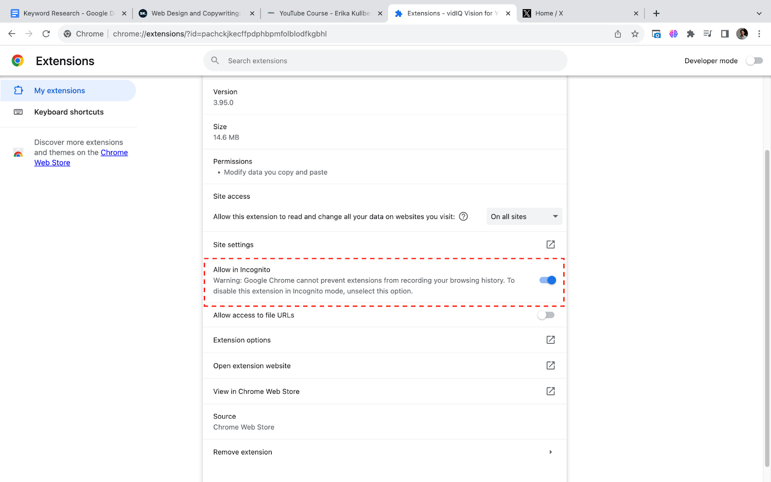The height and width of the screenshot is (482, 771).
Task: Bookmark this page with the star icon
Action: 635,34
